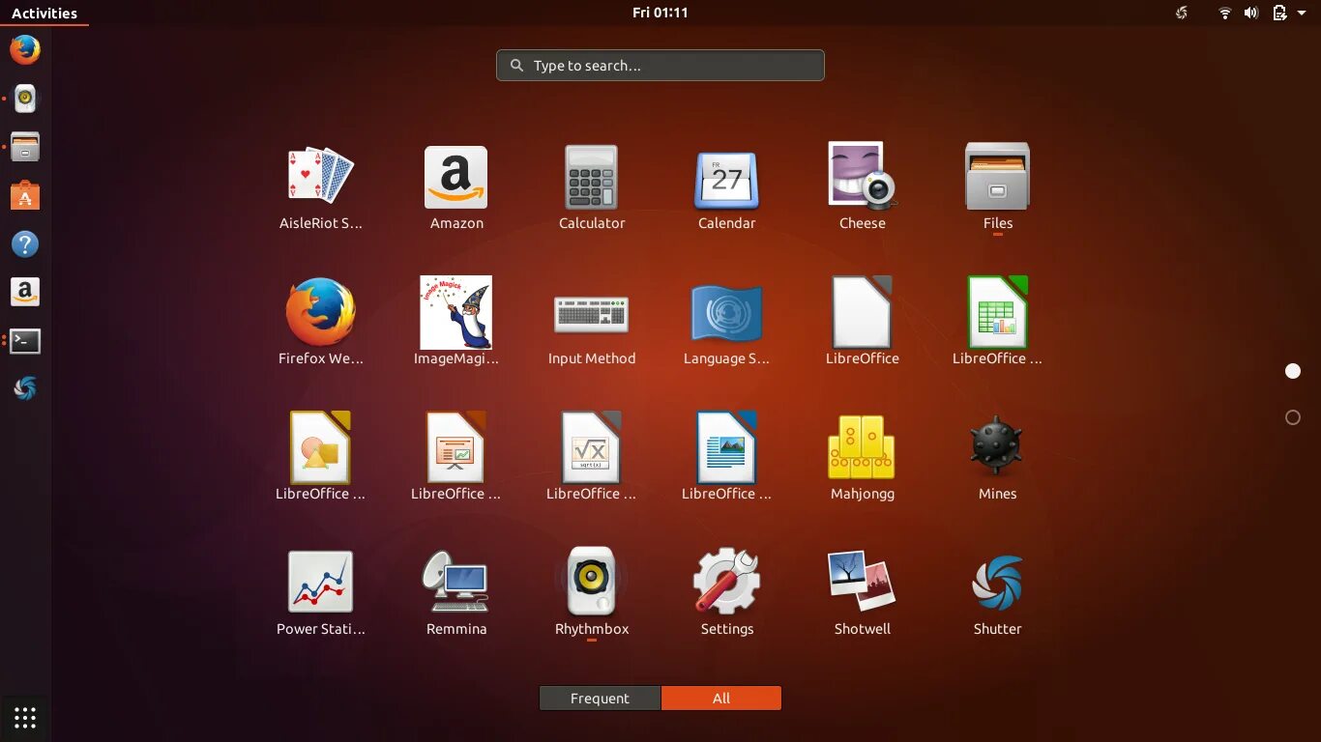Switch to the Frequent apps tab
1321x742 pixels.
[x=600, y=699]
